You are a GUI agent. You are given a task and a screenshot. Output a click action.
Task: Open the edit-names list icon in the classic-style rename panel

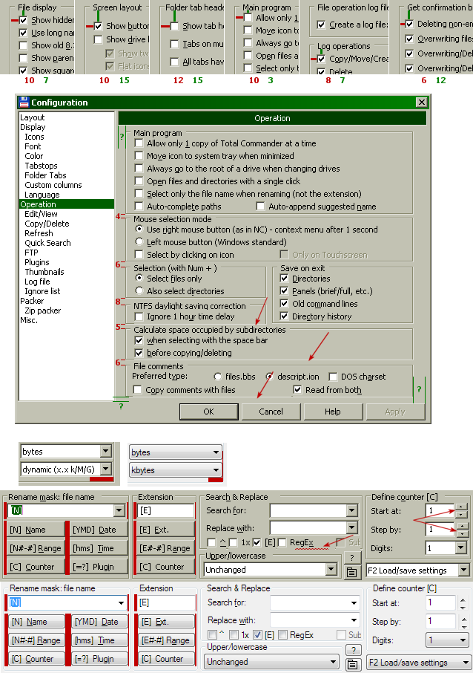click(351, 572)
